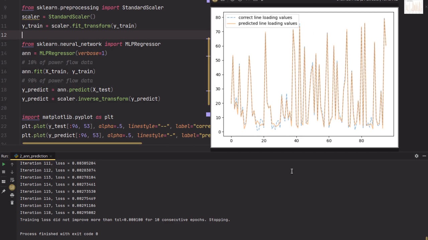Click the comment '# 10% of power flow data'
The width and height of the screenshot is (428, 240).
click(57, 62)
